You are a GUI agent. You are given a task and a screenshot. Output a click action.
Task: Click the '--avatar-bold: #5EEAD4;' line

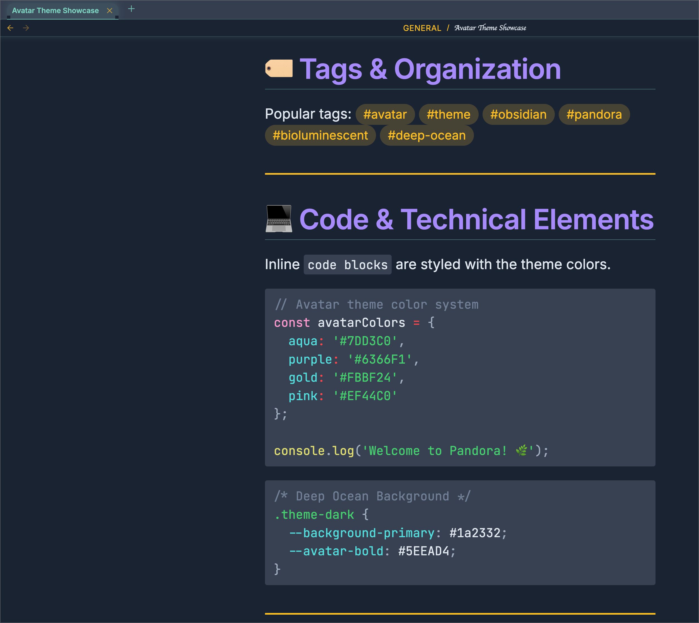(x=372, y=551)
